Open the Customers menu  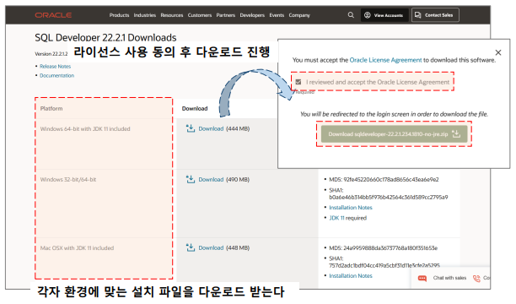200,15
